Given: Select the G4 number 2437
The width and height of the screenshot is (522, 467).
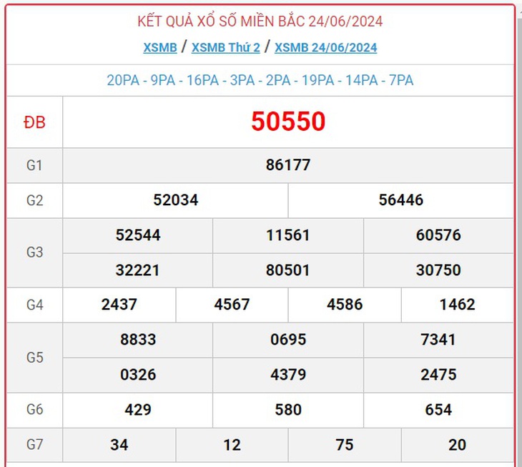Looking at the screenshot, I should 119,305.
